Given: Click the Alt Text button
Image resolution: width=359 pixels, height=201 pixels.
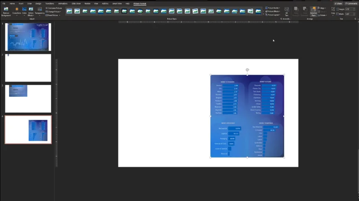Looking at the screenshot, I should [287, 12].
